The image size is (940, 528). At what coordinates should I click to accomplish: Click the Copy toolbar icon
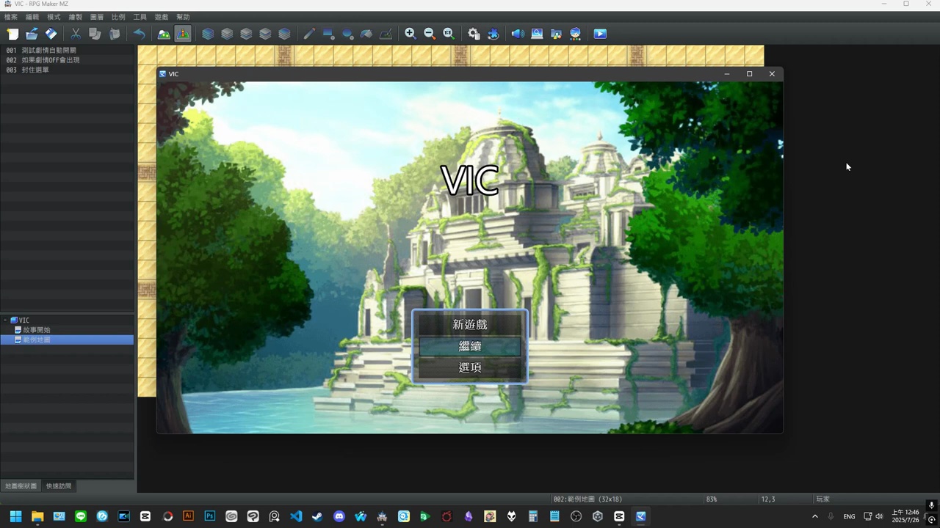(x=95, y=34)
